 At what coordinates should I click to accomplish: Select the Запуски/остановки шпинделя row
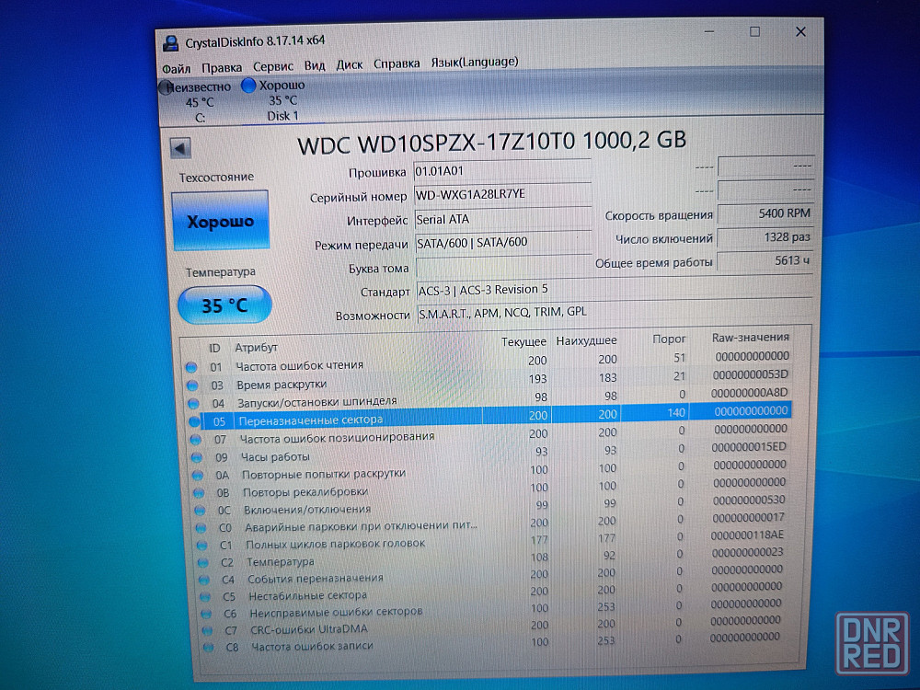point(490,398)
